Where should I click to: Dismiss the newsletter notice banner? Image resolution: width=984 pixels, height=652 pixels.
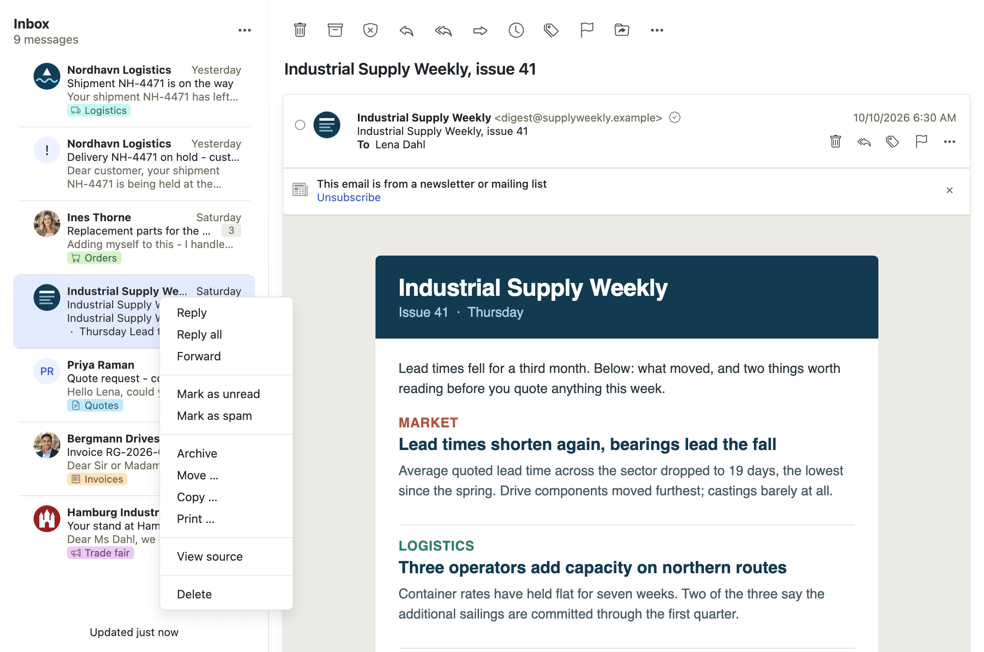click(950, 190)
